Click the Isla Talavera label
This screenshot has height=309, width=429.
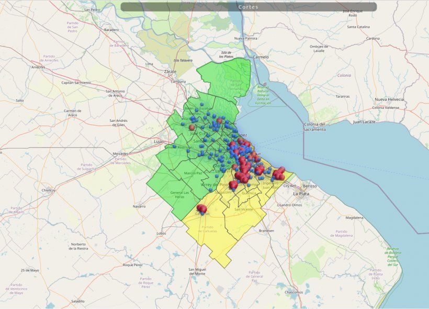click(183, 60)
